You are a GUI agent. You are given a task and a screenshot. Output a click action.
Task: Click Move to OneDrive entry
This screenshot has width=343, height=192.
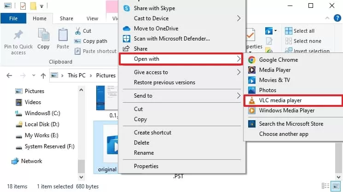(x=157, y=29)
